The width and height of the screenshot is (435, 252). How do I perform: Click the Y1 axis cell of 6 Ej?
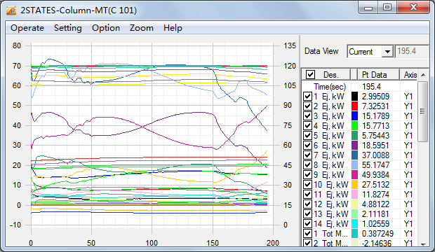408,146
